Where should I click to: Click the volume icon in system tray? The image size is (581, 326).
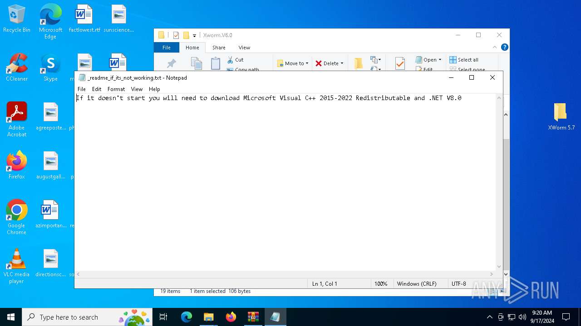[x=522, y=317]
